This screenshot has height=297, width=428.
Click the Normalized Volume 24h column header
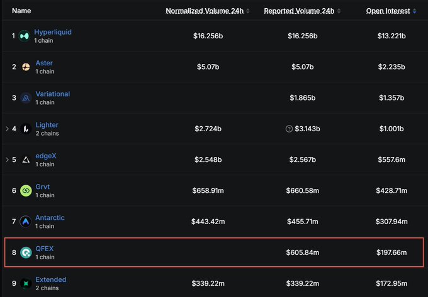tap(205, 11)
